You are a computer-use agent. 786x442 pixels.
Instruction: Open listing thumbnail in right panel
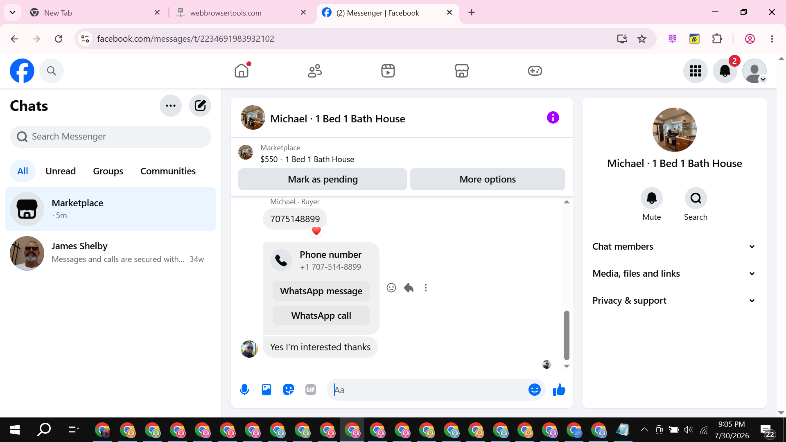[x=675, y=130]
